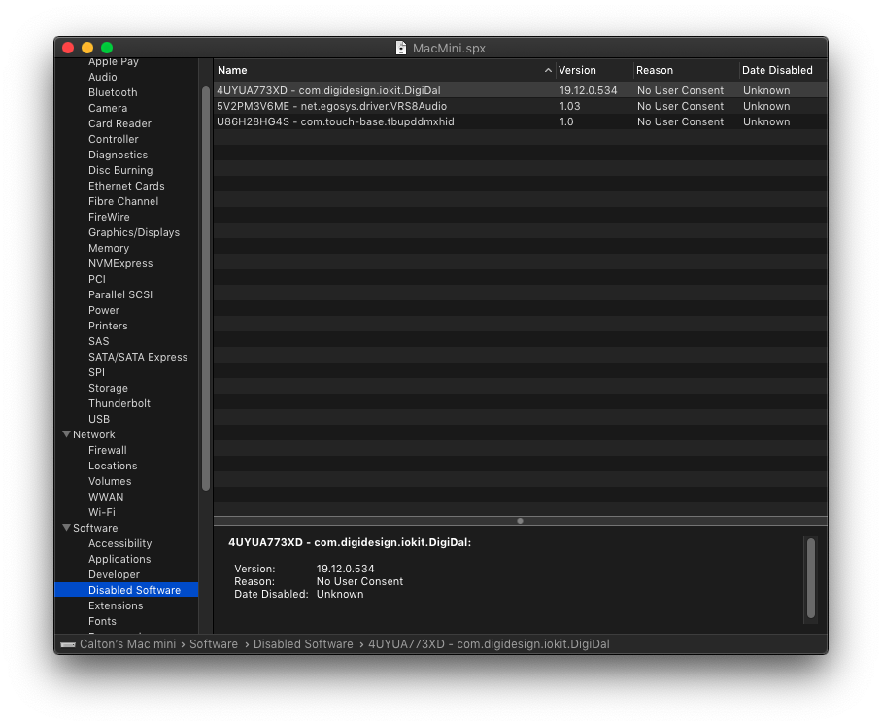Collapse the Network section triangle
The height and width of the screenshot is (726, 882).
pyautogui.click(x=66, y=434)
